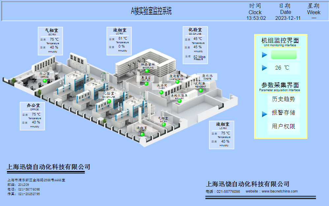This screenshot has height=206, width=329.
Task: Click the REAGENT room green indicator
Action: pos(200,90)
